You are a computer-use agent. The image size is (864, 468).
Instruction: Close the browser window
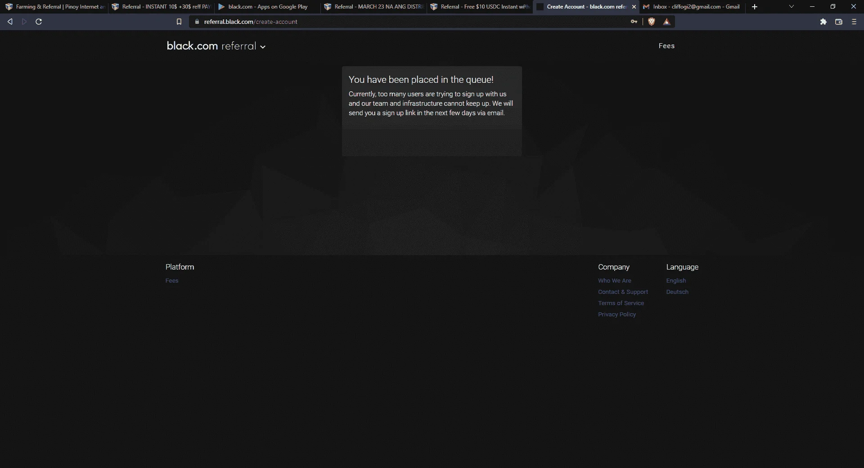854,7
